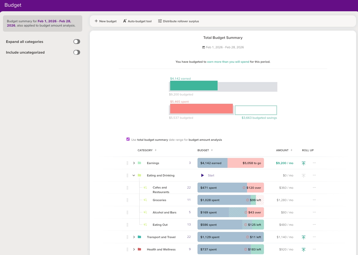
Task: Click the play icon to start Eating and Drinking budget
Action: (x=203, y=175)
